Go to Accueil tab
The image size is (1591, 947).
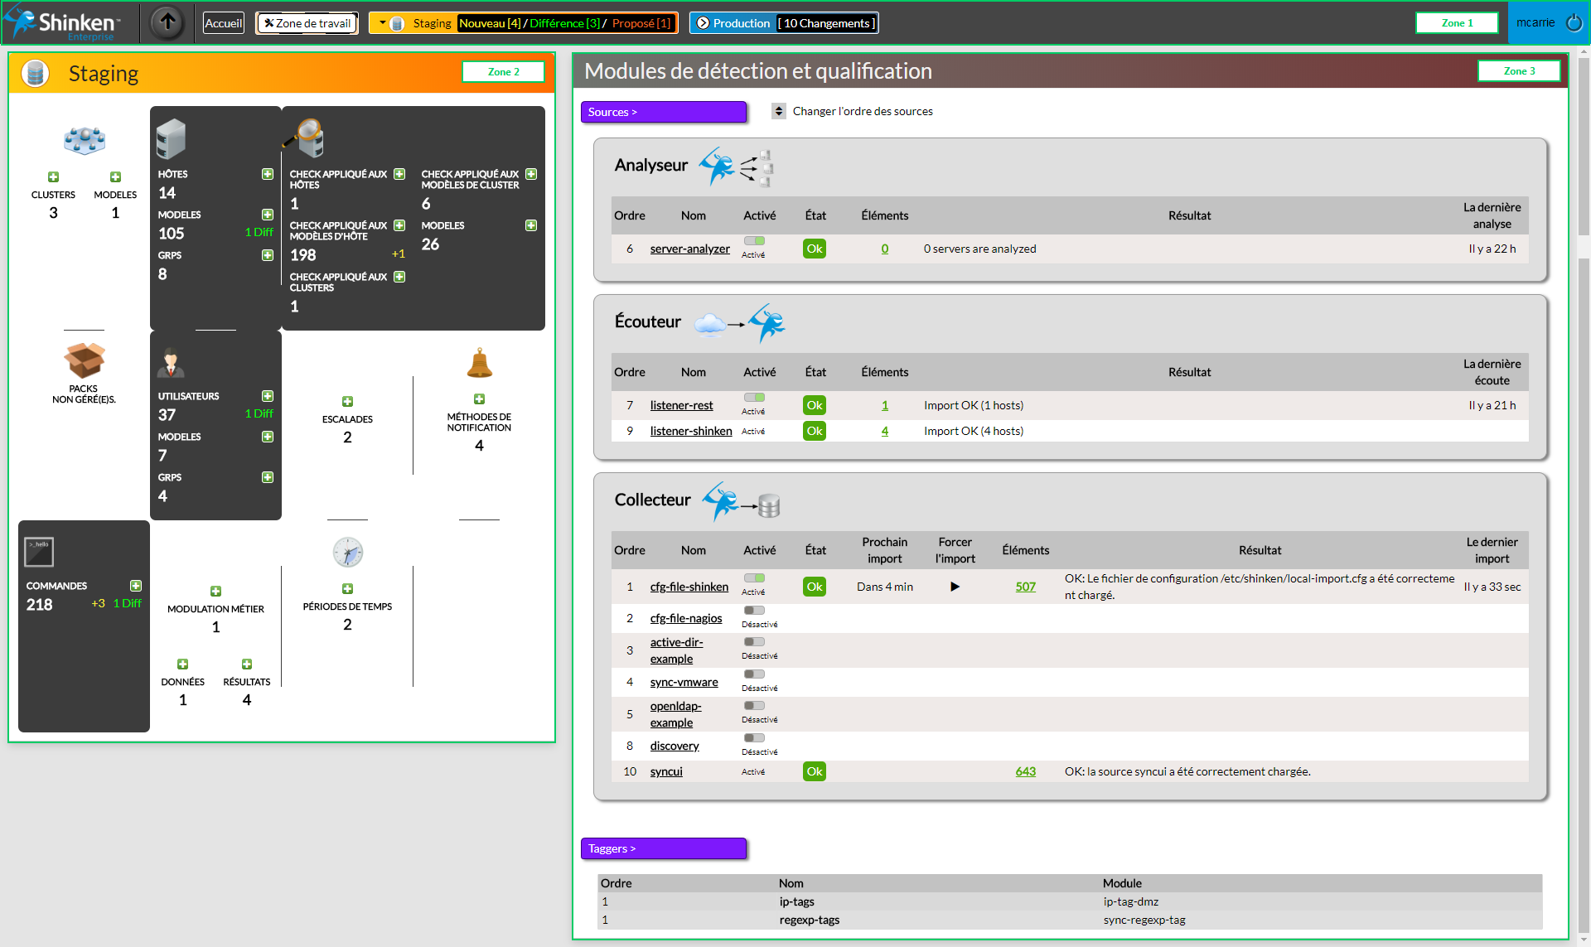point(224,23)
